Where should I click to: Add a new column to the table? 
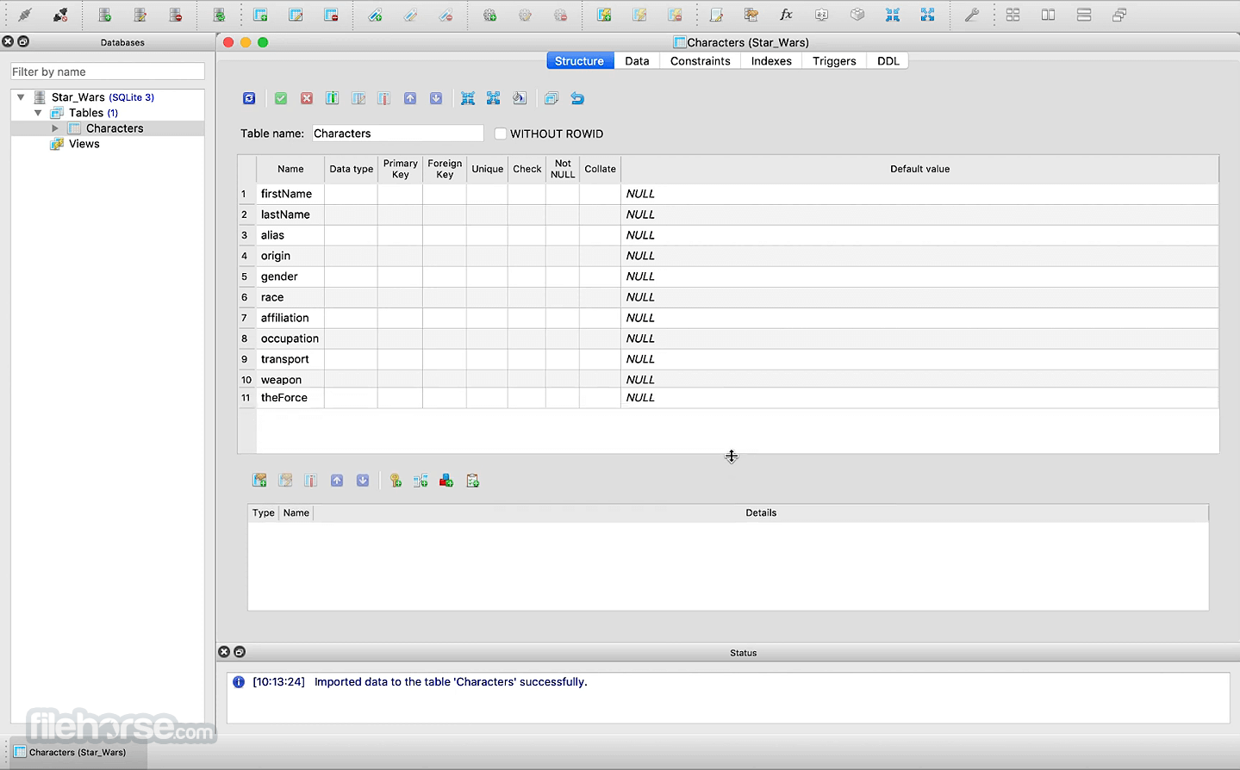point(333,98)
